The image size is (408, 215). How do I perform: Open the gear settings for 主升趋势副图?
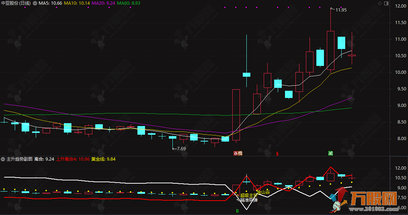pyautogui.click(x=3, y=159)
